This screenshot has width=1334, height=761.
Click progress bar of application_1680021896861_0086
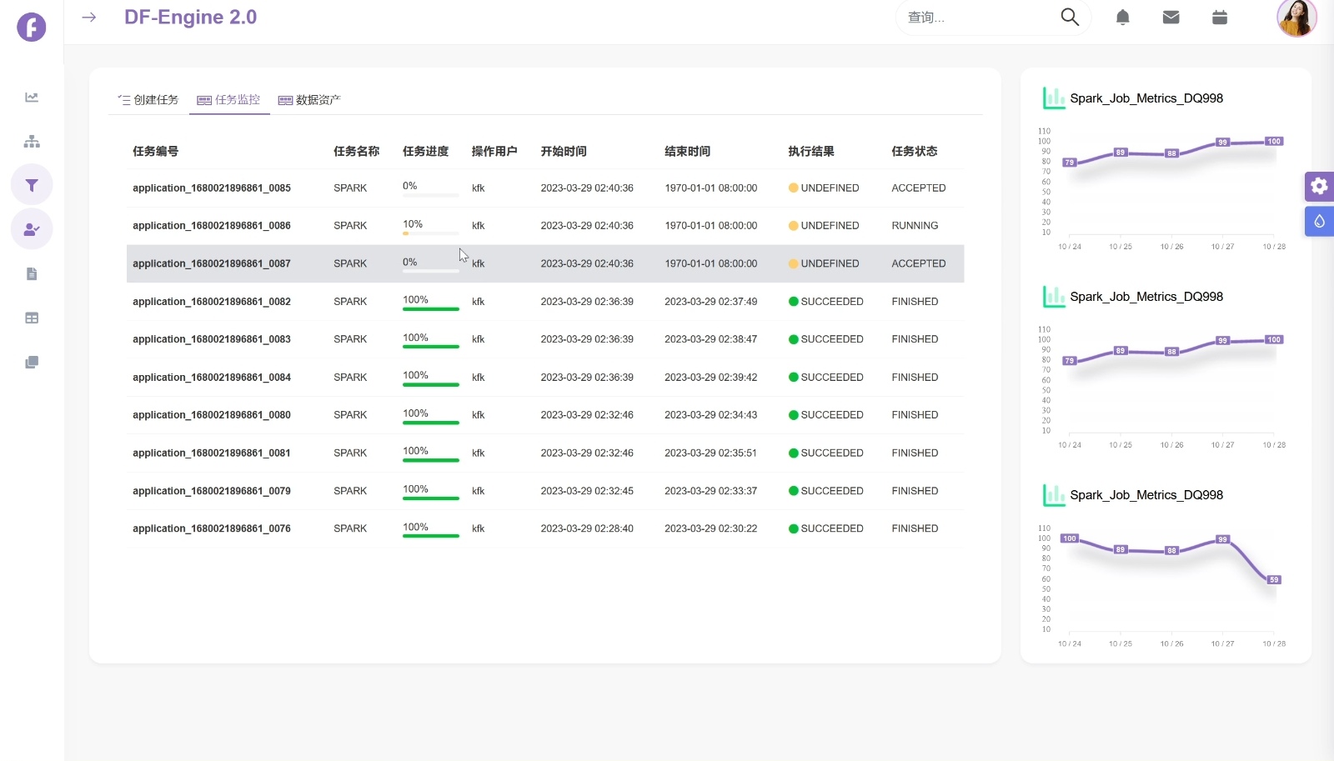tap(430, 233)
